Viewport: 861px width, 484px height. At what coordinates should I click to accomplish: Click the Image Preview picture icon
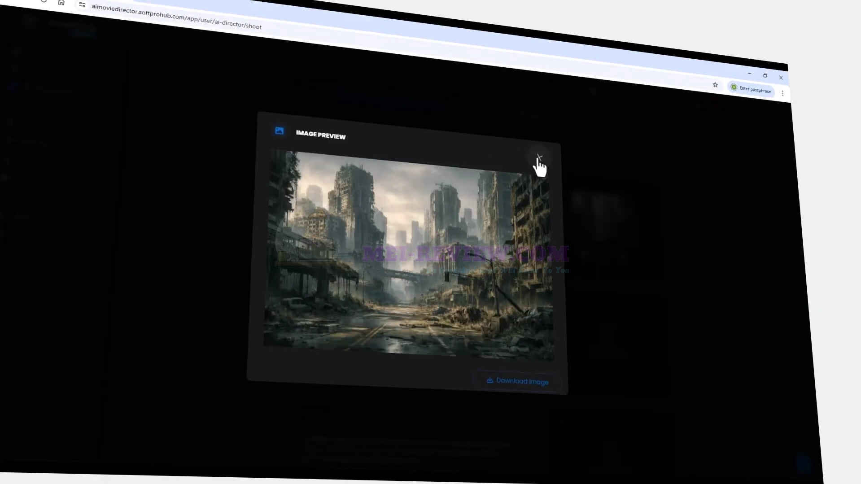pos(279,131)
